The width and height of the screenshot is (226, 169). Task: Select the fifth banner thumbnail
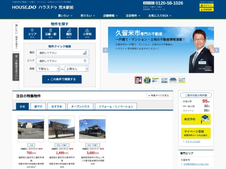coord(173,80)
